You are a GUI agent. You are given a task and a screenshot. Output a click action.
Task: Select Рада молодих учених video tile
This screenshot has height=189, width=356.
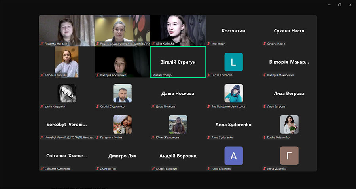[122, 30]
